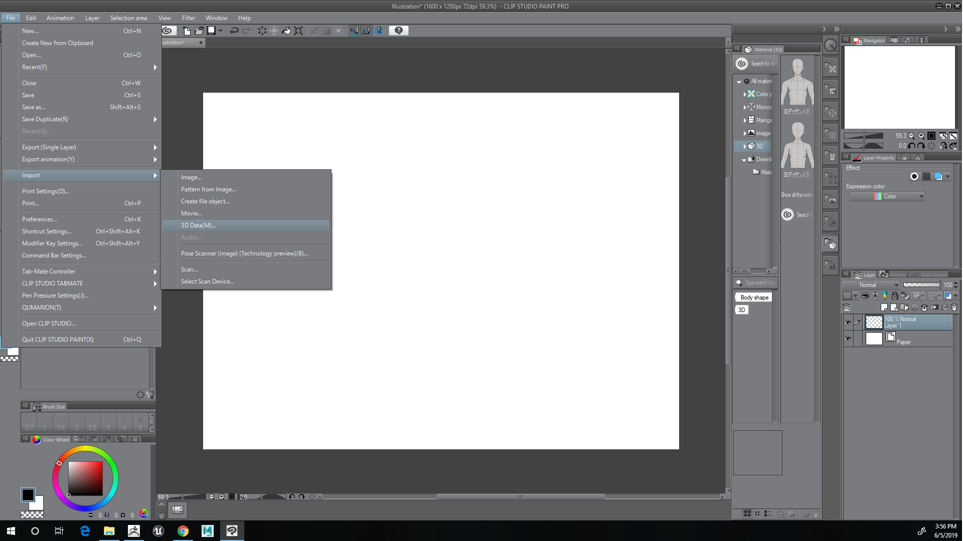Expand the Manga material tree folder
The height and width of the screenshot is (541, 963).
[x=745, y=120]
